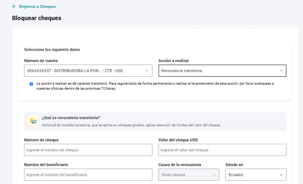Click the blue info icon beside the notice
Screen dimensions: 303x184
click(31, 84)
